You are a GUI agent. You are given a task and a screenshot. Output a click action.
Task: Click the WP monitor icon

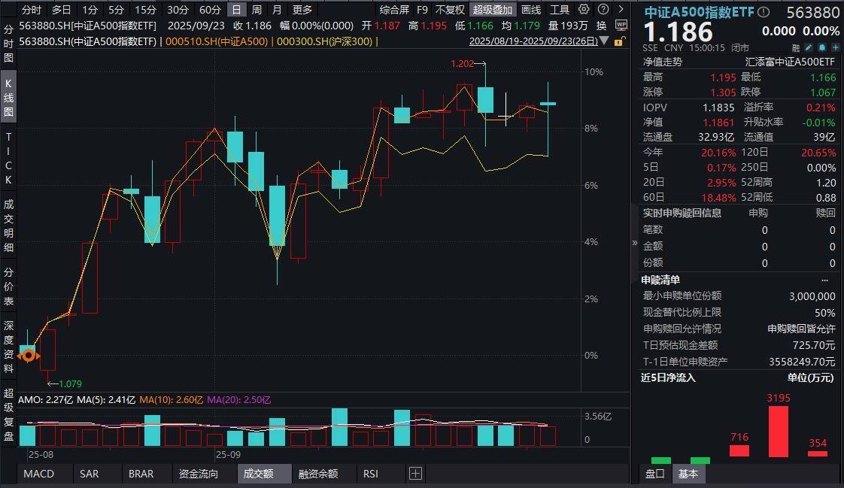pyautogui.click(x=621, y=24)
